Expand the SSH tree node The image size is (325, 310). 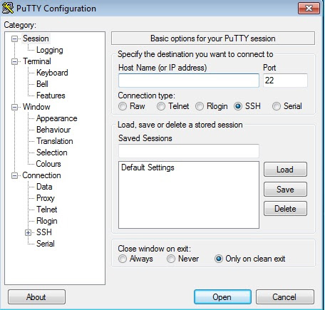tap(28, 233)
